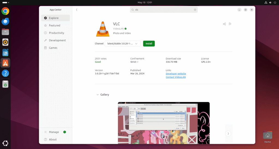
Task: Open Help from the dock
Action: pos(5,73)
